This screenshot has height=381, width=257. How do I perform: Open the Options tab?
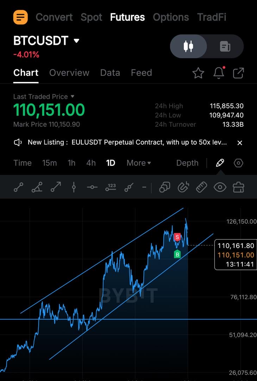pyautogui.click(x=171, y=18)
